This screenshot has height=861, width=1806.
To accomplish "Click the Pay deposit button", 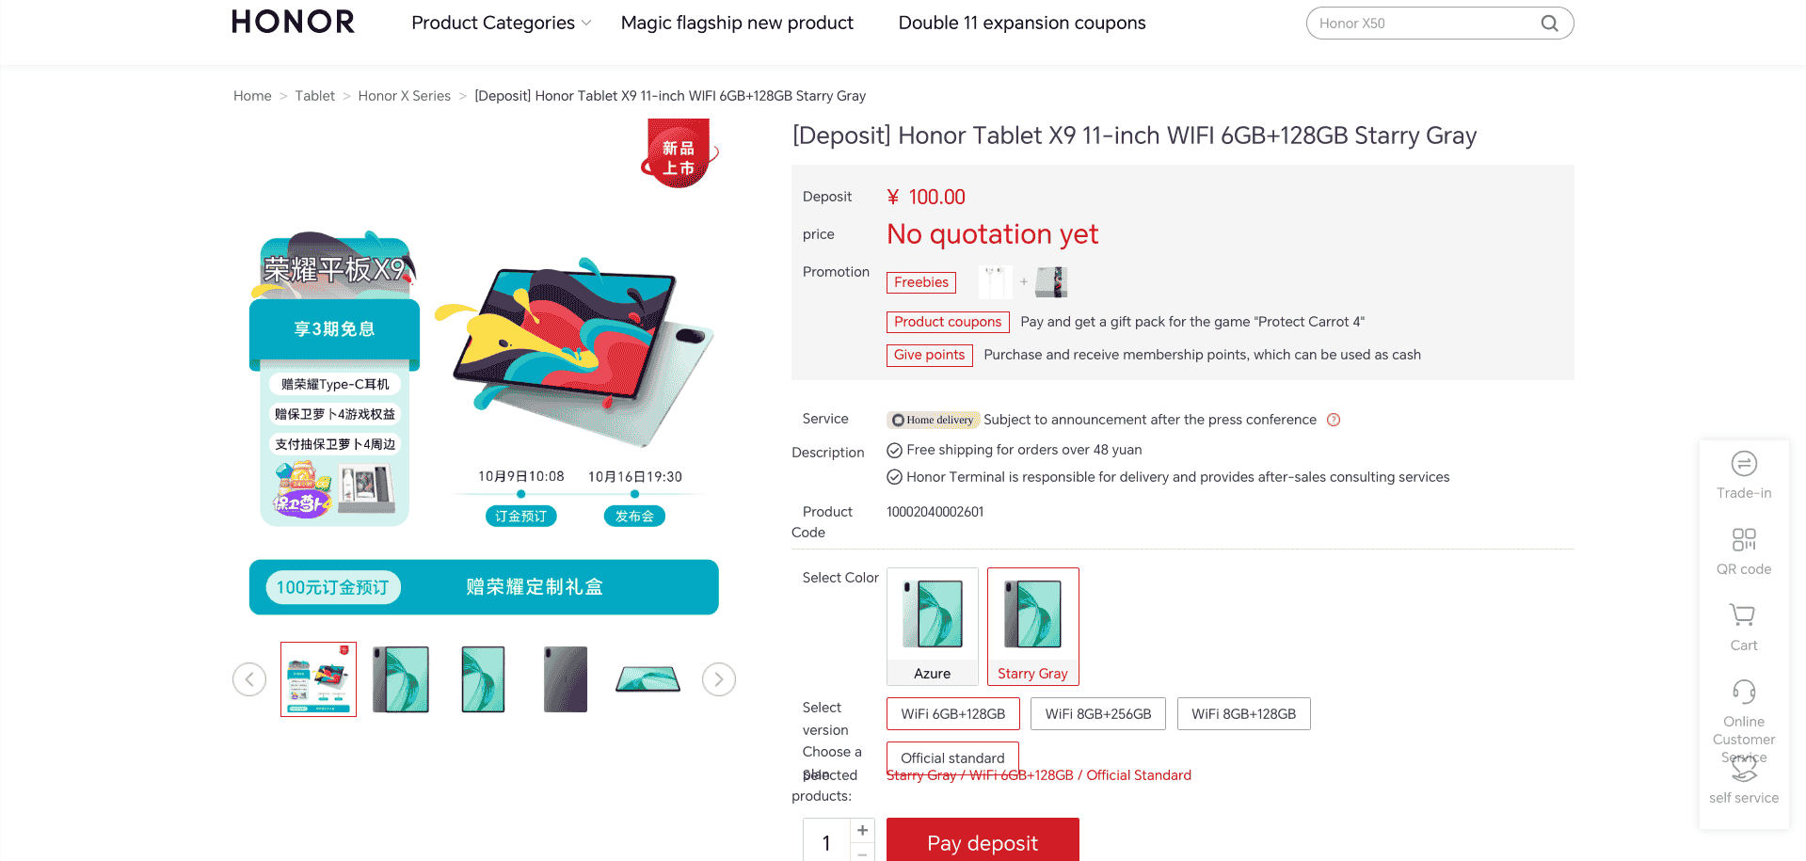I will point(983,841).
